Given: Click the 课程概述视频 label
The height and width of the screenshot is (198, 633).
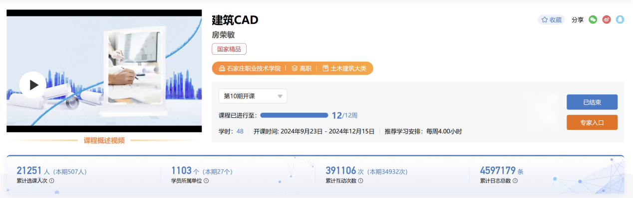Looking at the screenshot, I should [104, 141].
